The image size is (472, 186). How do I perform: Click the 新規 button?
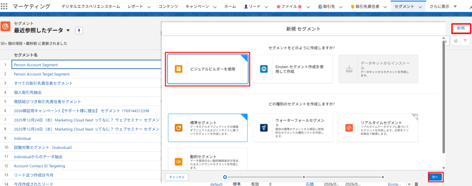[x=460, y=28]
